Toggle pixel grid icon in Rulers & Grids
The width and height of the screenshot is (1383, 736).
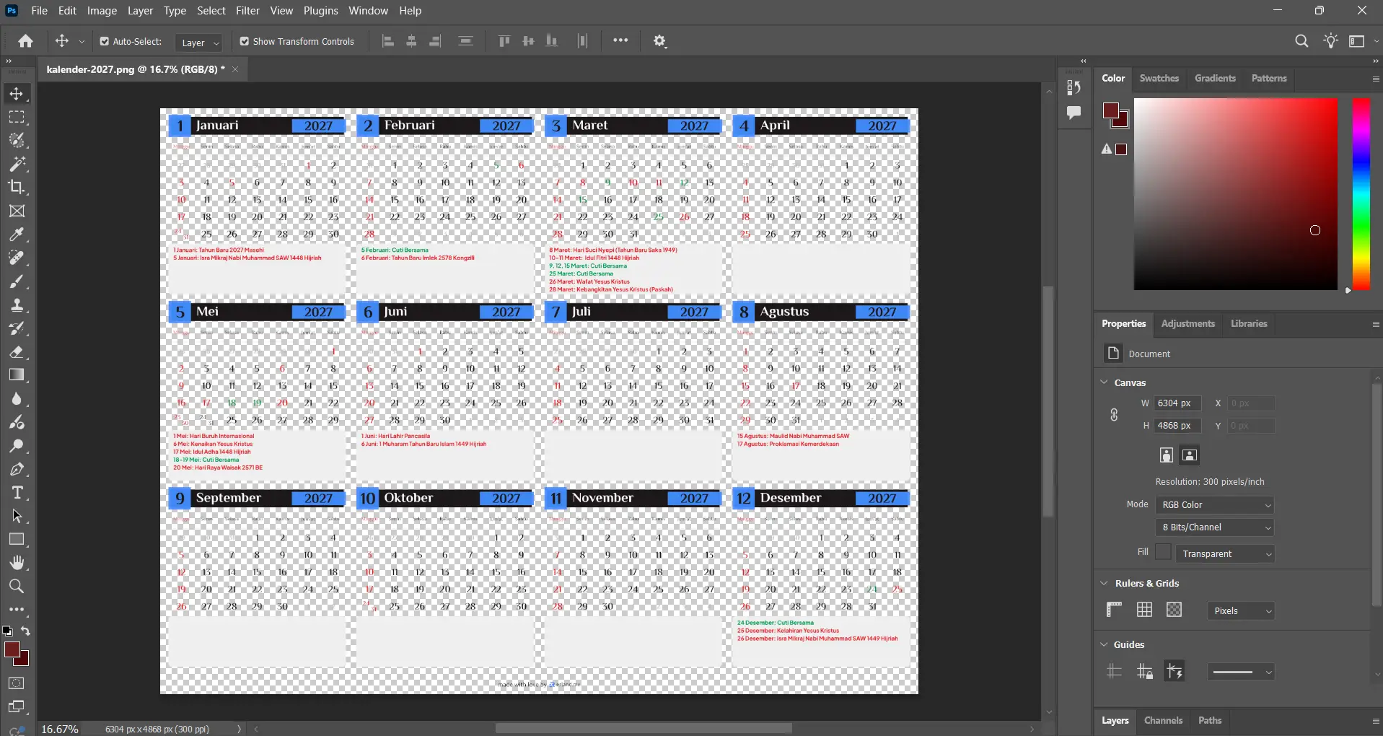(1175, 610)
